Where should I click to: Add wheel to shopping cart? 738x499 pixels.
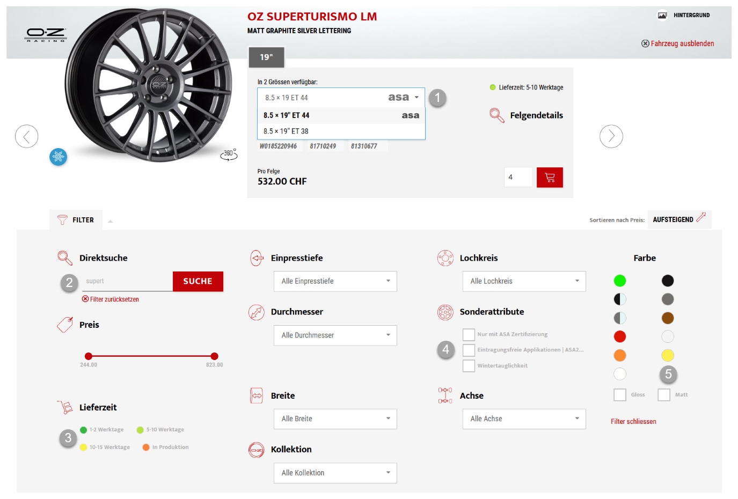click(x=550, y=178)
